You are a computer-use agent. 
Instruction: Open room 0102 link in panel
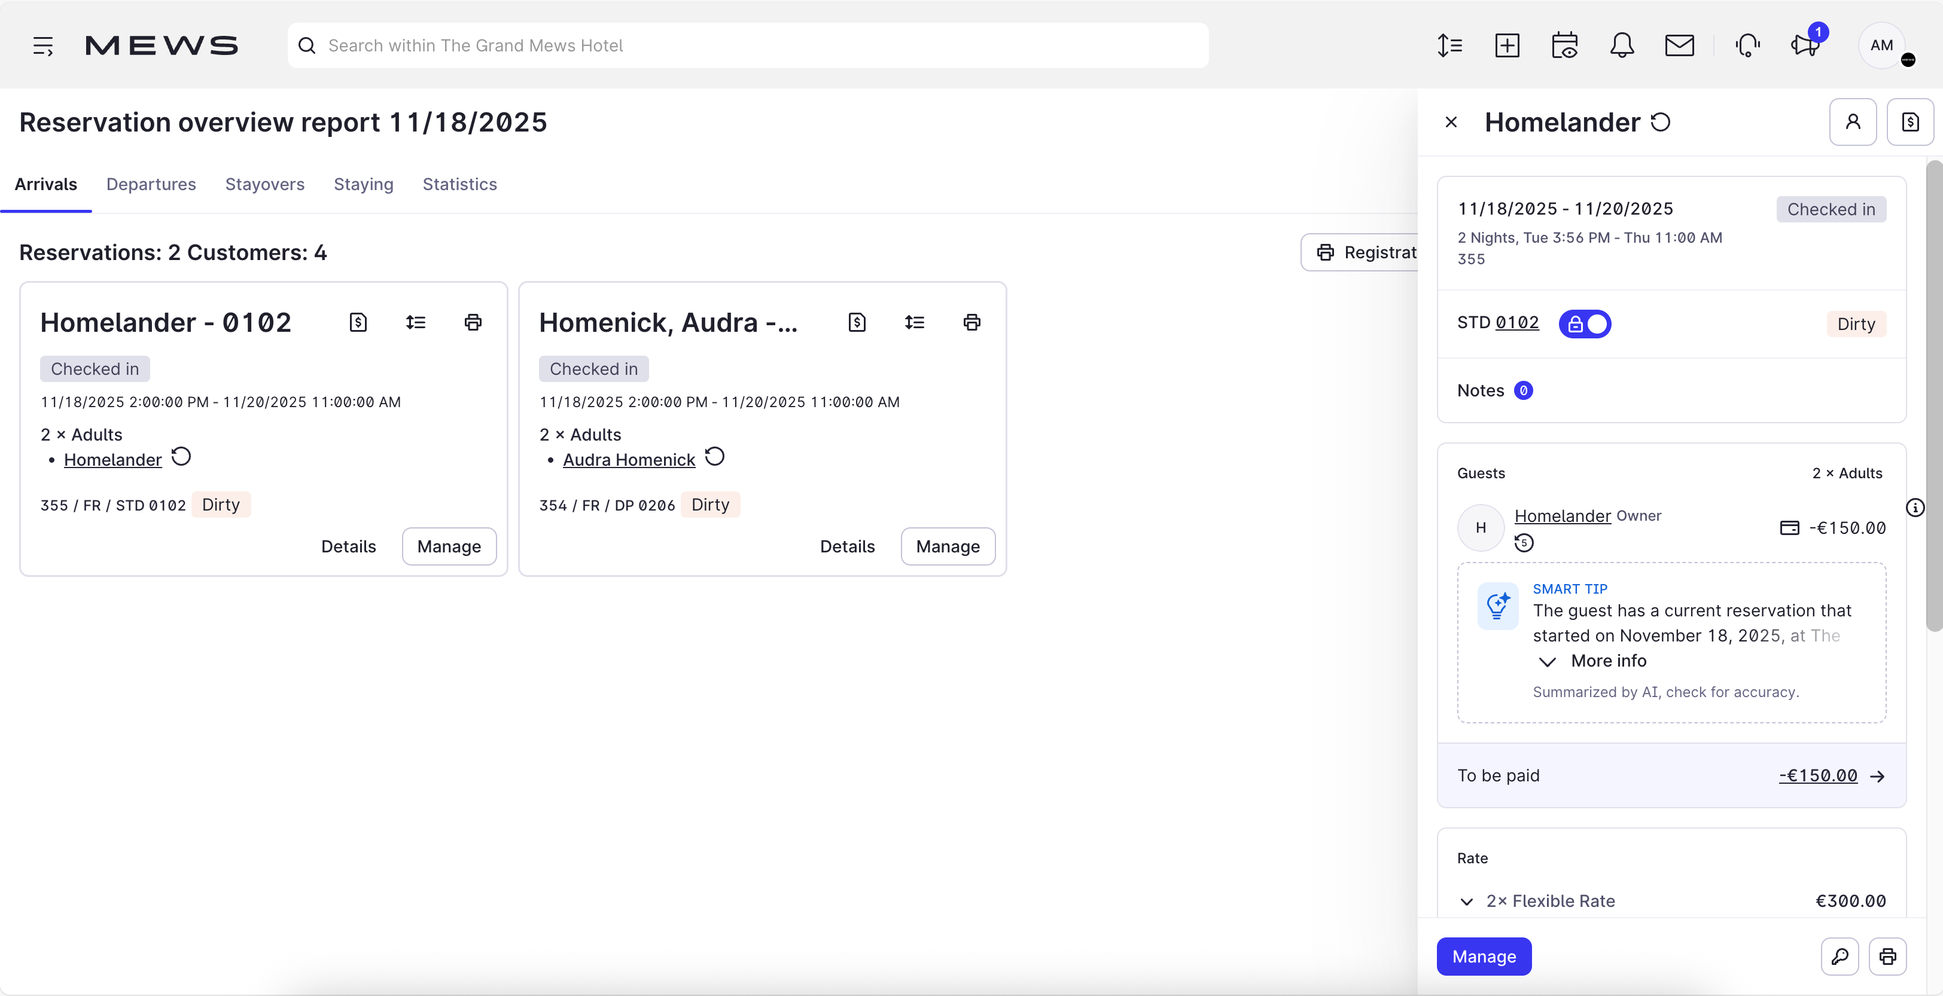pos(1517,323)
